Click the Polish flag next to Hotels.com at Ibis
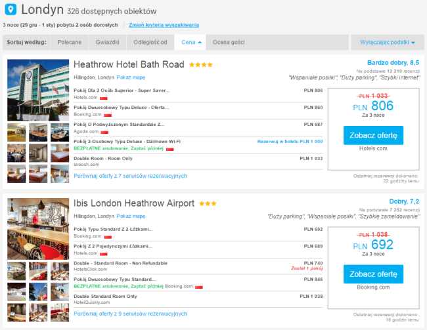The height and width of the screenshot is (330, 427). pyautogui.click(x=104, y=253)
